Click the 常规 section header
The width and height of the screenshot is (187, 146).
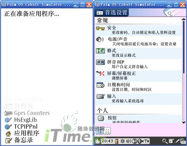[x=102, y=21]
